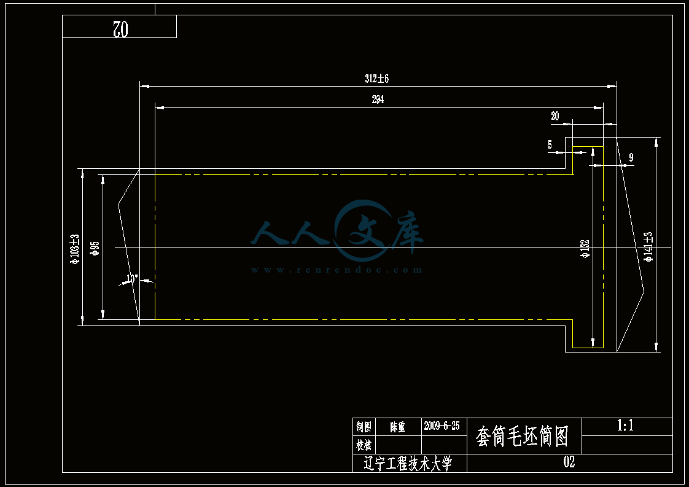Viewport: 689px width, 487px height.
Task: Pick the 5 dimension text near the flange
Action: click(x=550, y=144)
